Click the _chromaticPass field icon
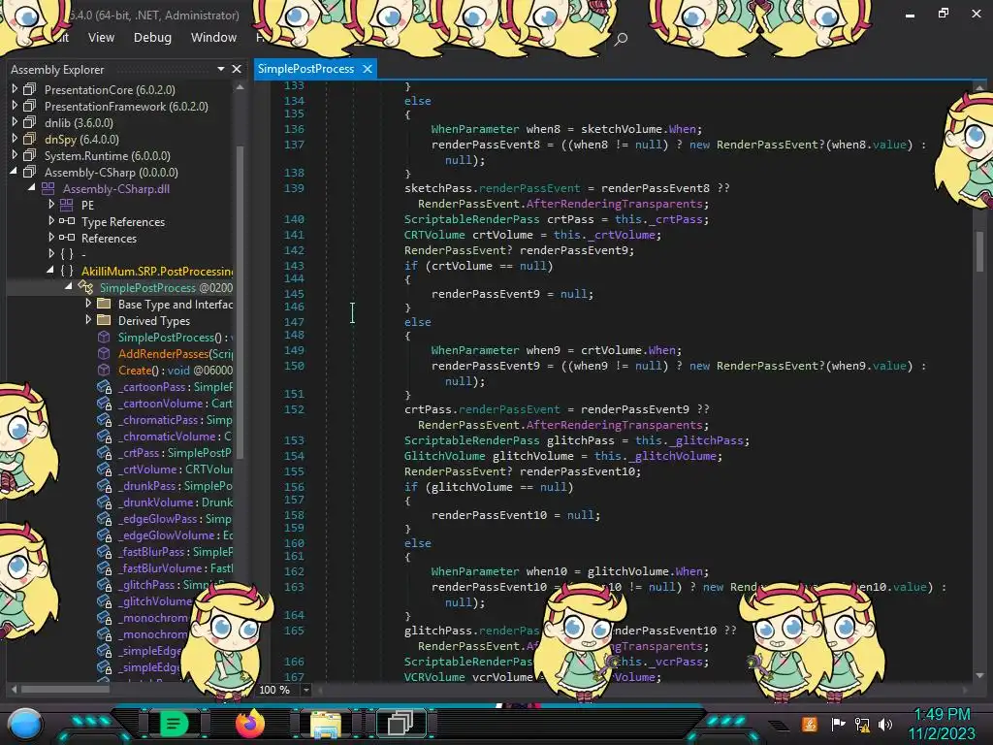Image resolution: width=993 pixels, height=745 pixels. coord(105,420)
